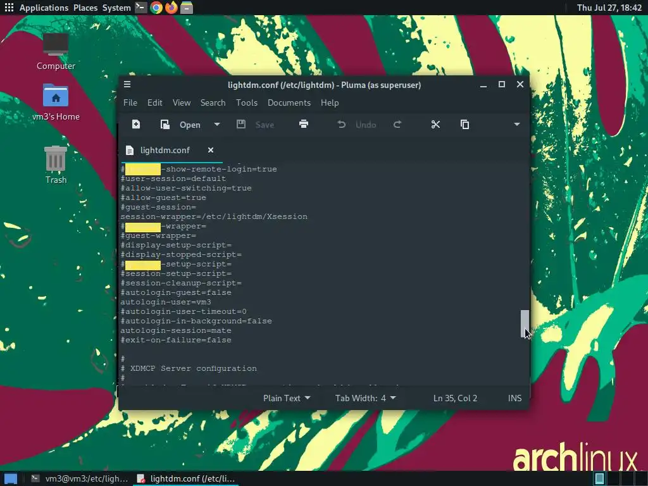The height and width of the screenshot is (486, 648).
Task: Click the session-wrapper=/etc/lightdm/Xsession line
Action: pos(214,216)
